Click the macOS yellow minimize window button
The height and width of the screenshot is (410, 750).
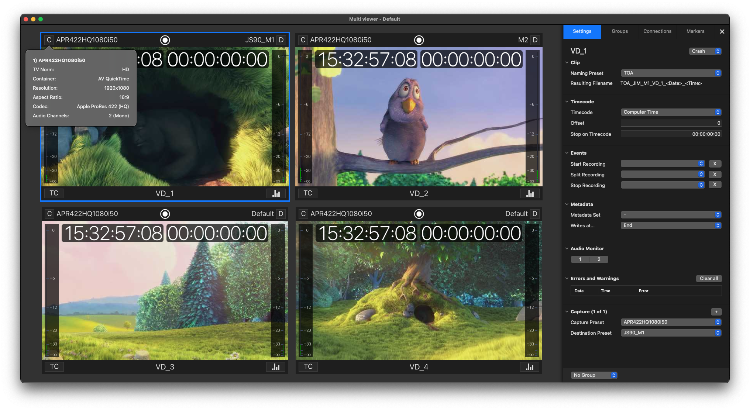click(33, 19)
